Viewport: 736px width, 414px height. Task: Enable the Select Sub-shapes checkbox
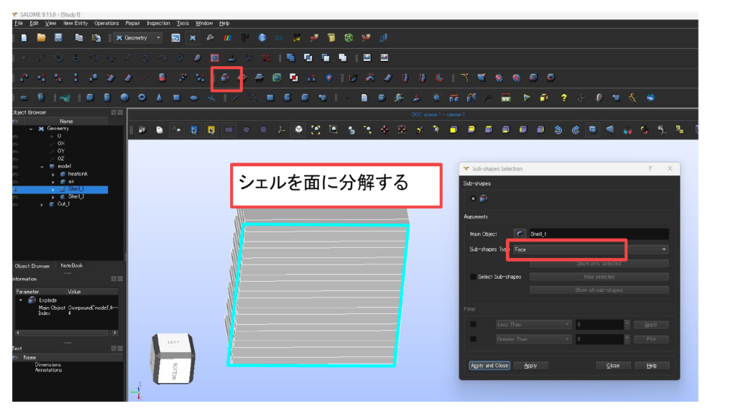point(473,277)
